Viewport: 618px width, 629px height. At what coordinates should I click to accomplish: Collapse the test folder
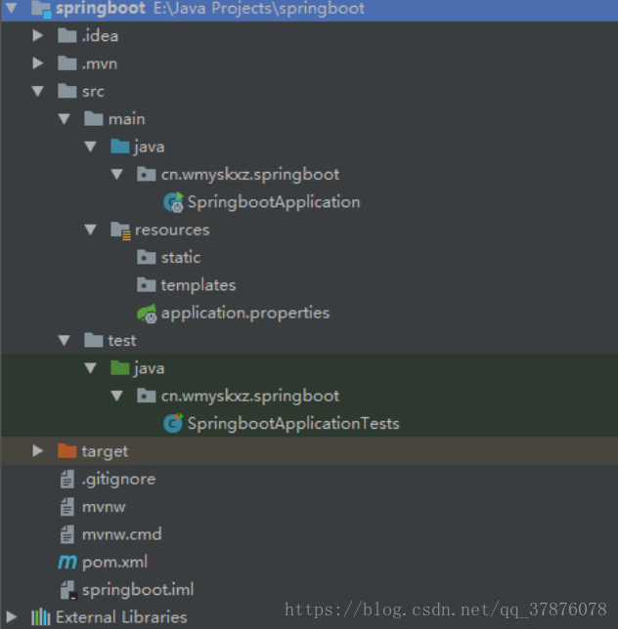coord(65,341)
